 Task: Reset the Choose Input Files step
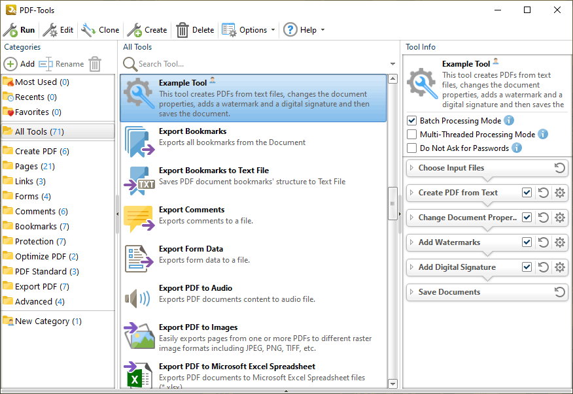click(559, 168)
